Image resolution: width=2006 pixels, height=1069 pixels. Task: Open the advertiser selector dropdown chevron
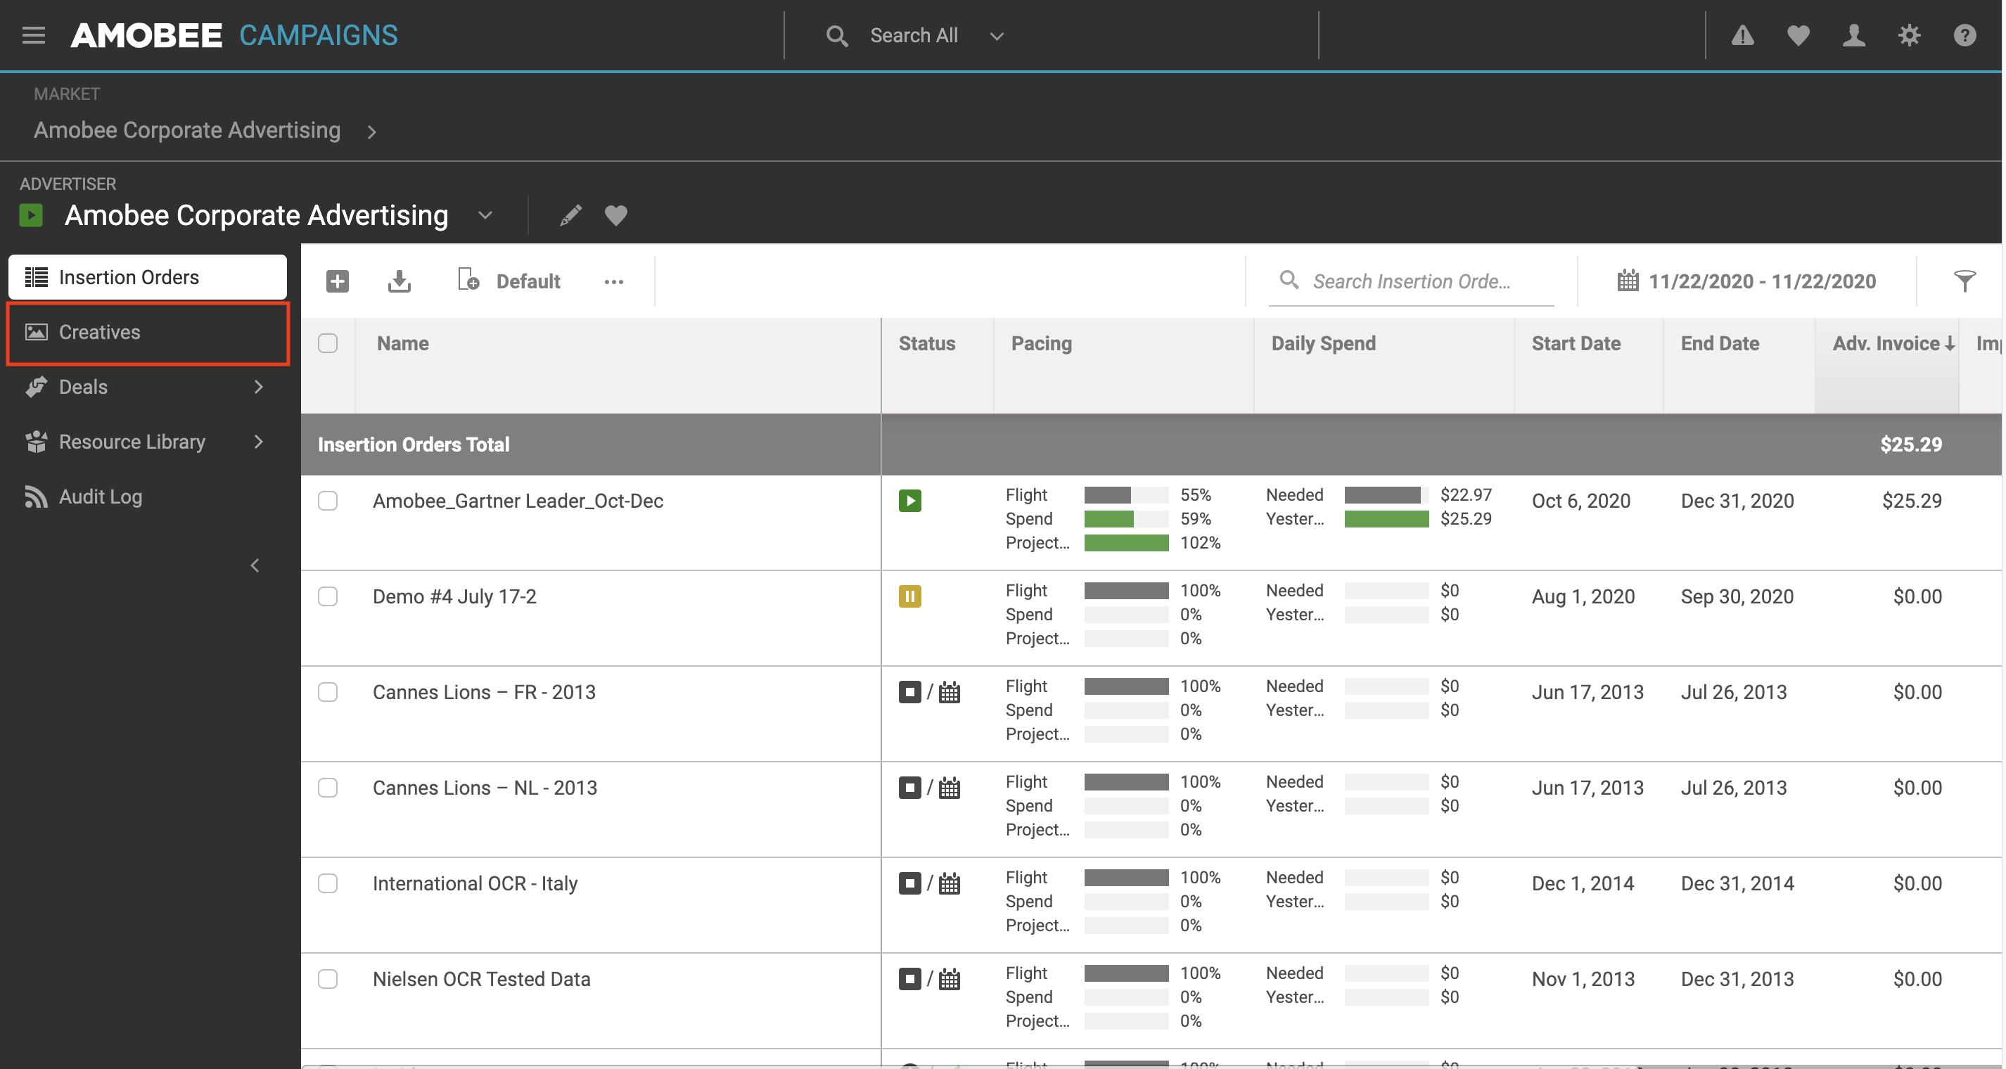pos(485,216)
